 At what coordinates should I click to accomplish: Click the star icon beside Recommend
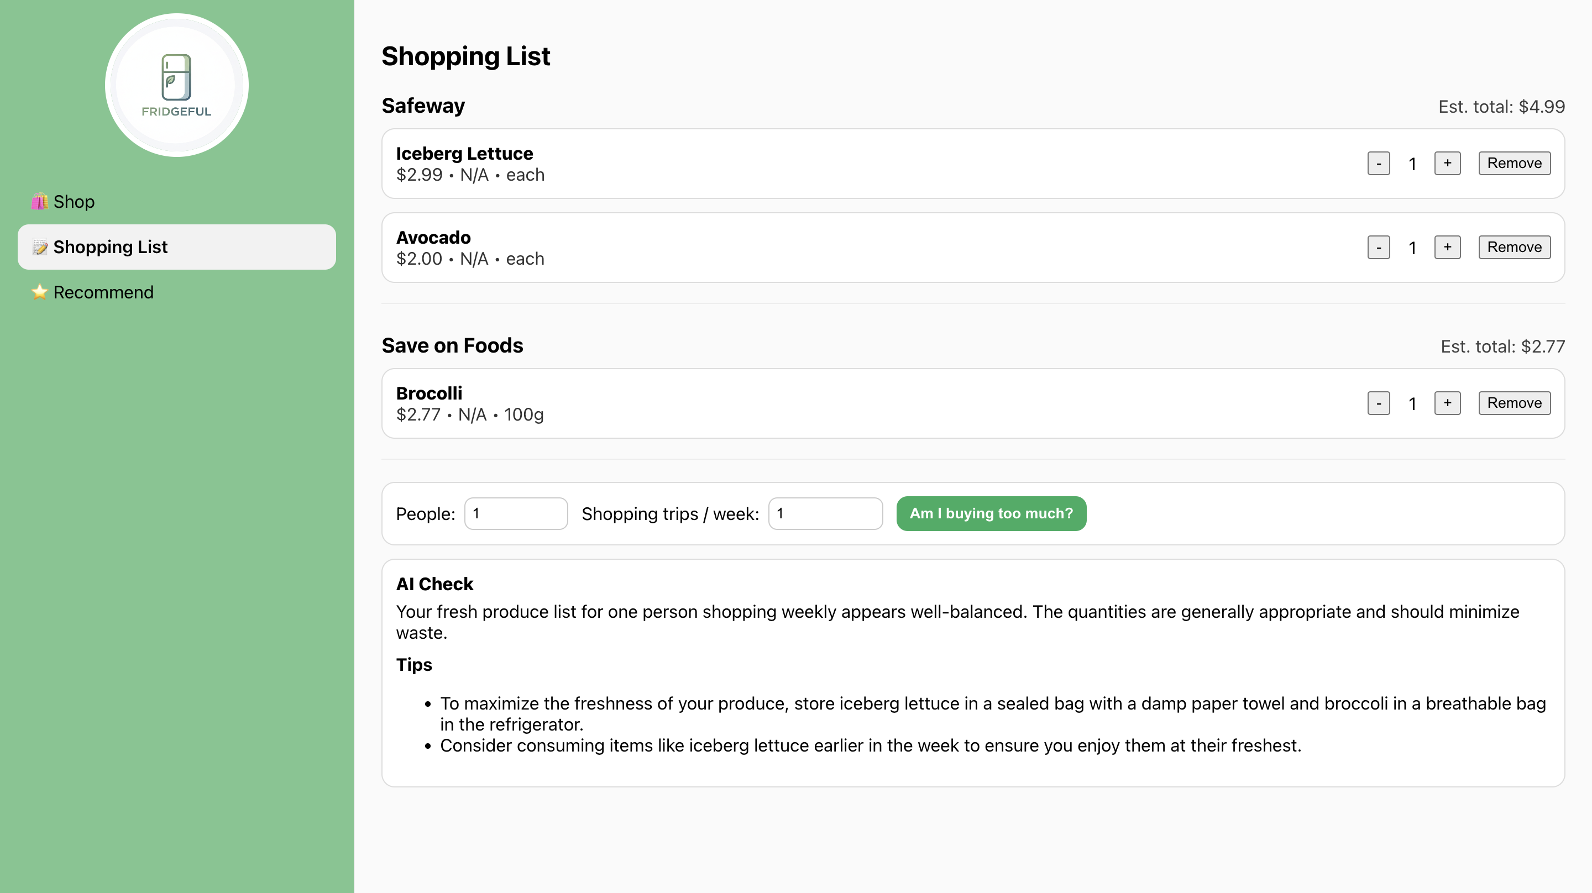40,292
